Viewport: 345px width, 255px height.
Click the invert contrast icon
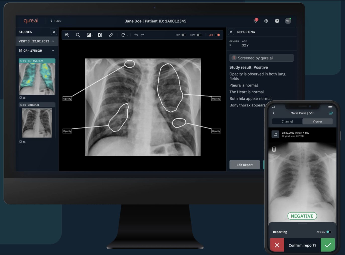100,35
